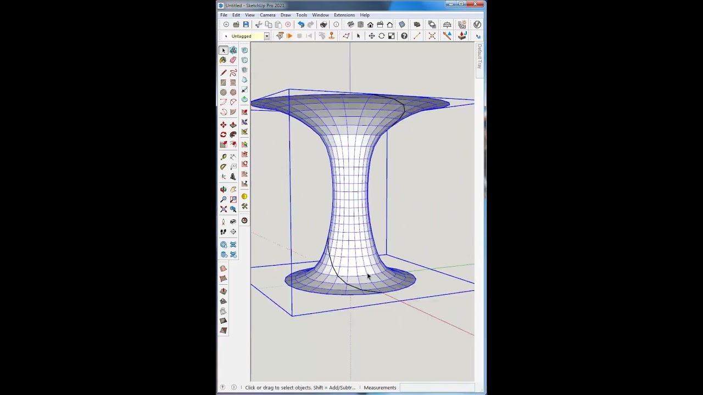Select the Look Around eye tool
The image size is (703, 395).
[x=233, y=222]
